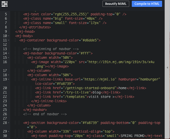Fold the mj-body block at line 10
Image resolution: width=170 pixels, height=139 pixels.
(9, 36)
